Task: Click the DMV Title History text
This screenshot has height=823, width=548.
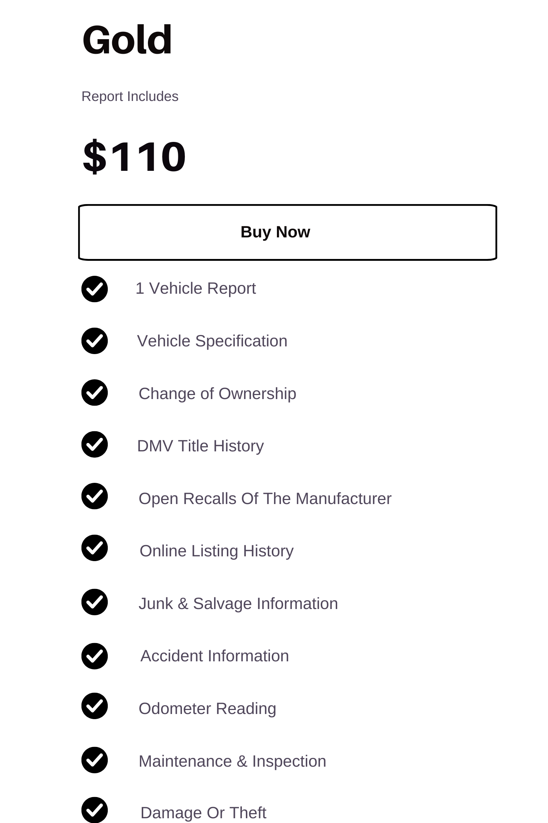Action: pos(200,446)
